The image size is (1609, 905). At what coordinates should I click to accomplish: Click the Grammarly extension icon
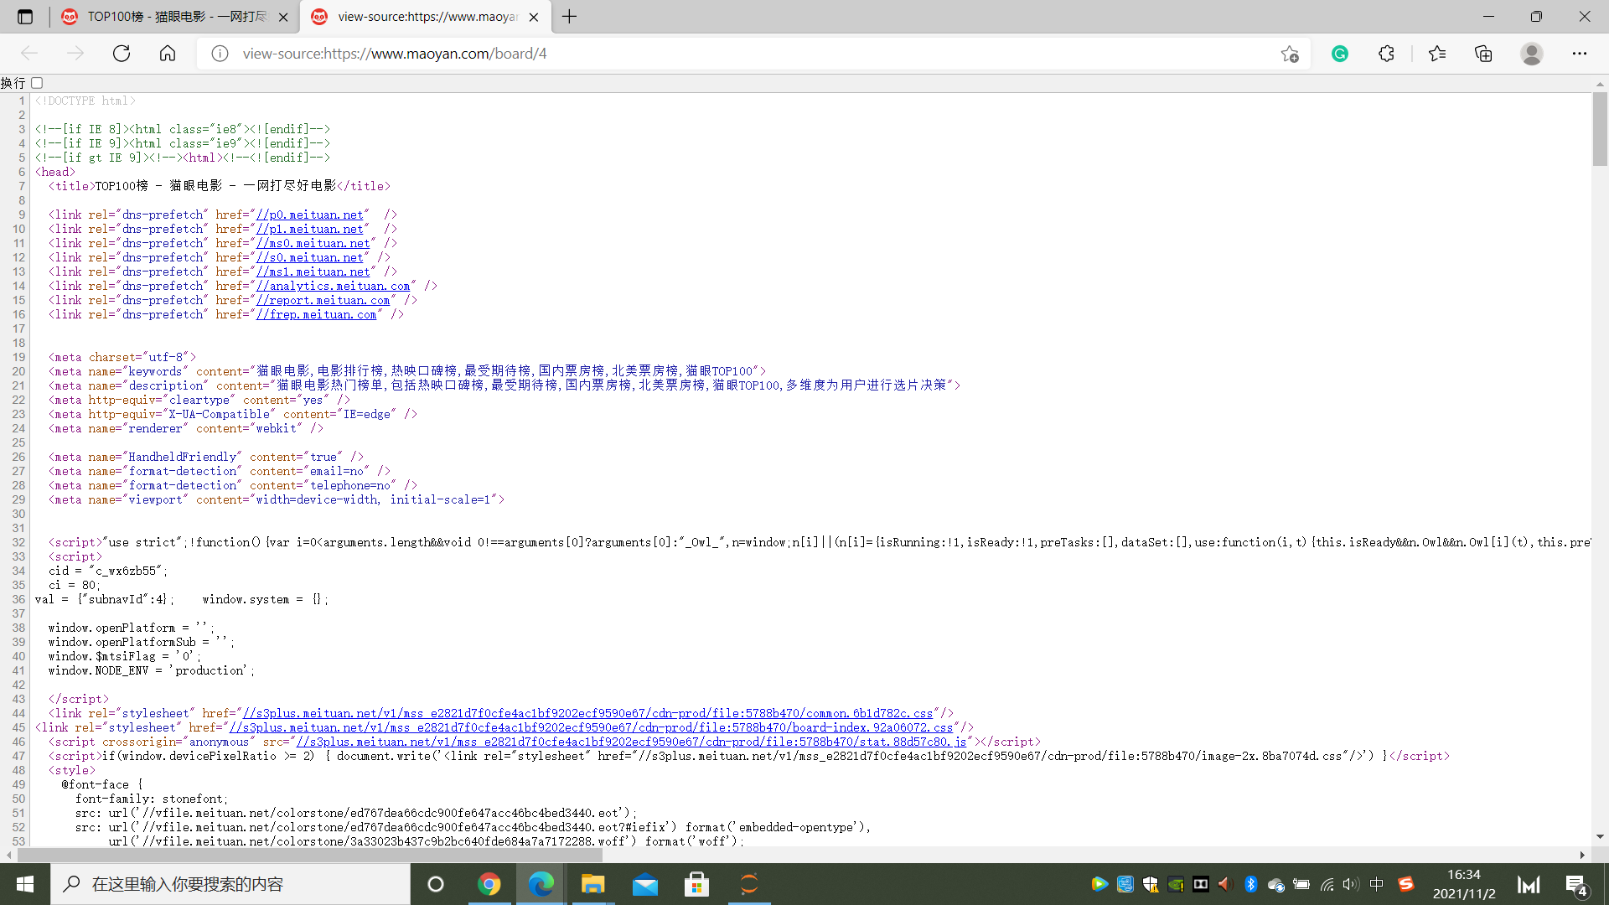coord(1340,54)
